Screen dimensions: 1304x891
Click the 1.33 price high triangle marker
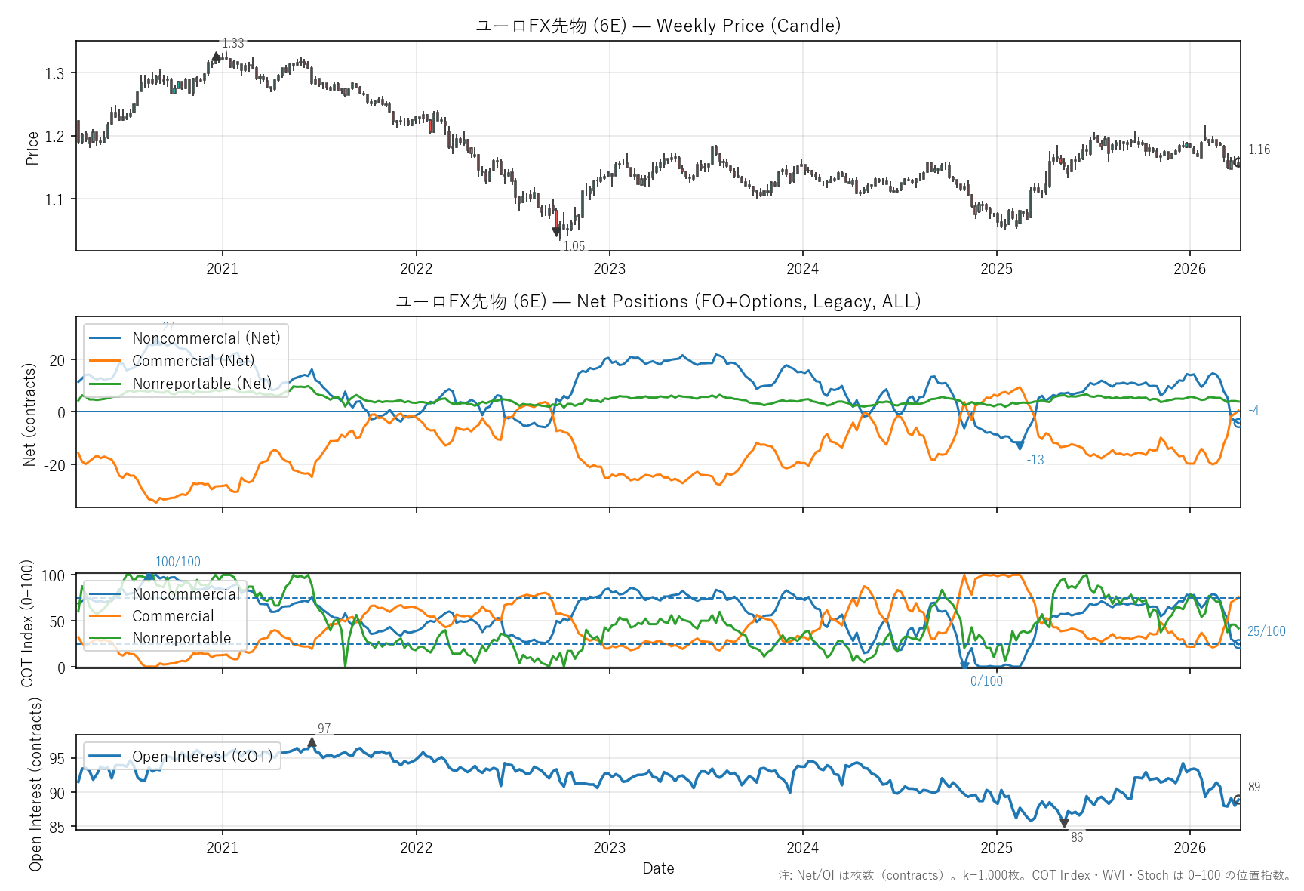217,57
